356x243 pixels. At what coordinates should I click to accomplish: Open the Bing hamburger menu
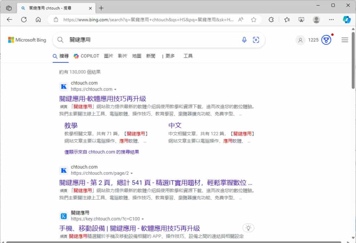tap(345, 40)
